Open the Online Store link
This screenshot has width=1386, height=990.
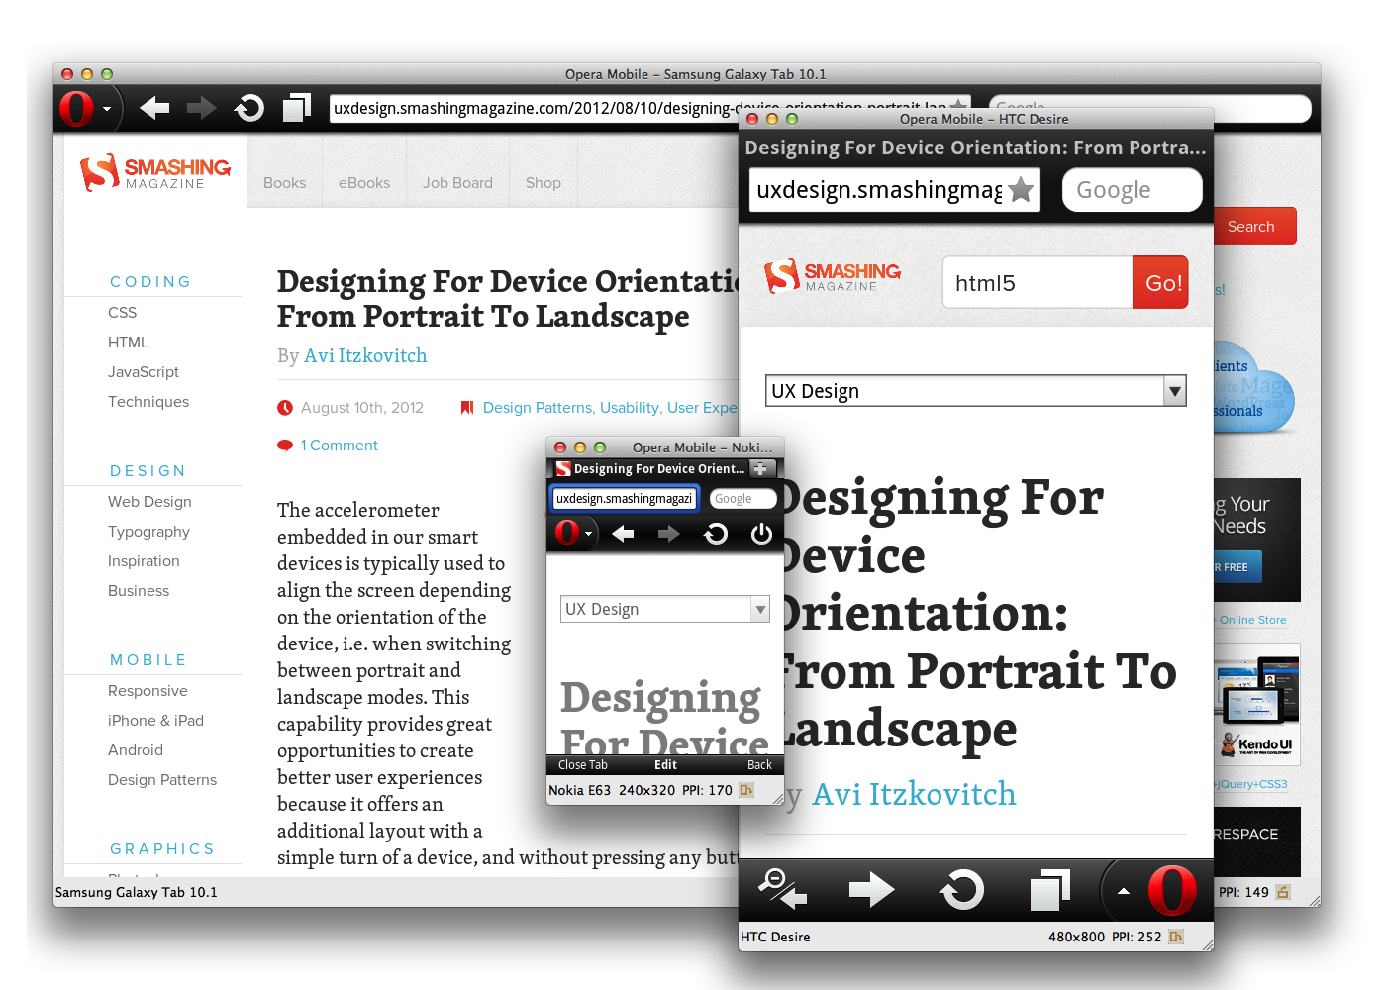pyautogui.click(x=1252, y=620)
